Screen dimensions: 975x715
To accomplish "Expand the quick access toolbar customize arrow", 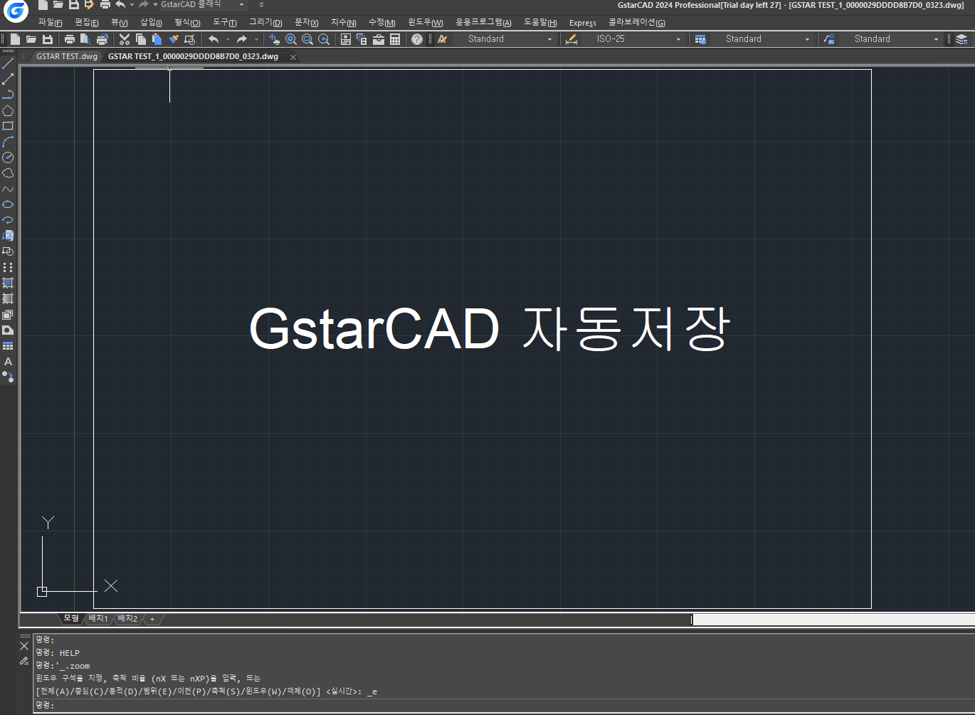I will tap(261, 4).
